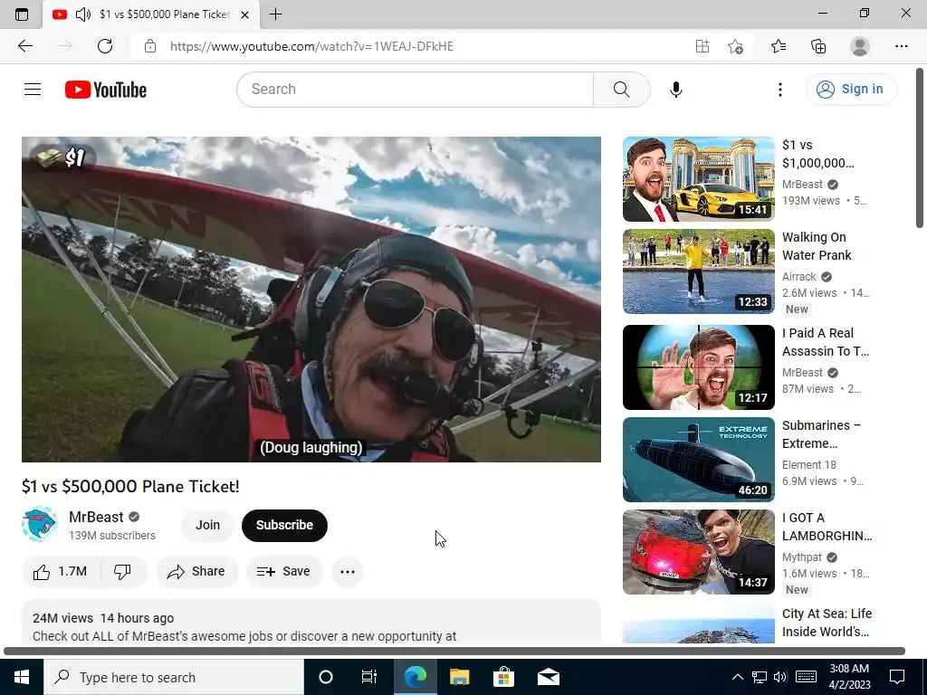Click taskbar search box
Viewport: 927px width, 695px height.
pos(174,677)
